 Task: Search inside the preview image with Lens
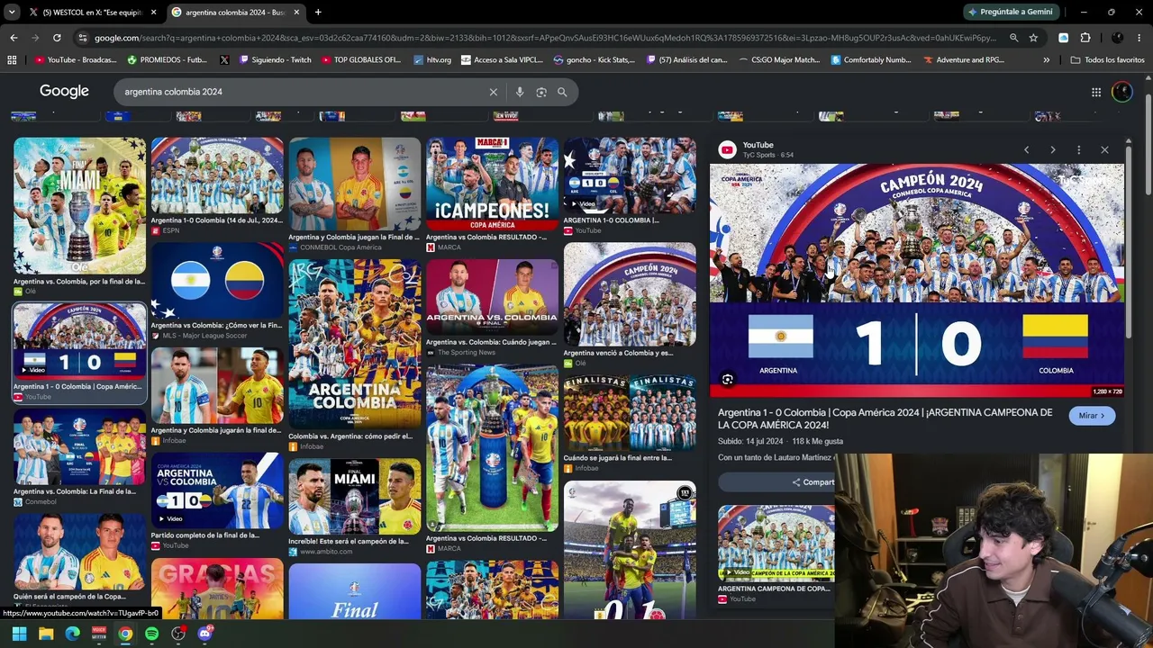click(x=727, y=380)
